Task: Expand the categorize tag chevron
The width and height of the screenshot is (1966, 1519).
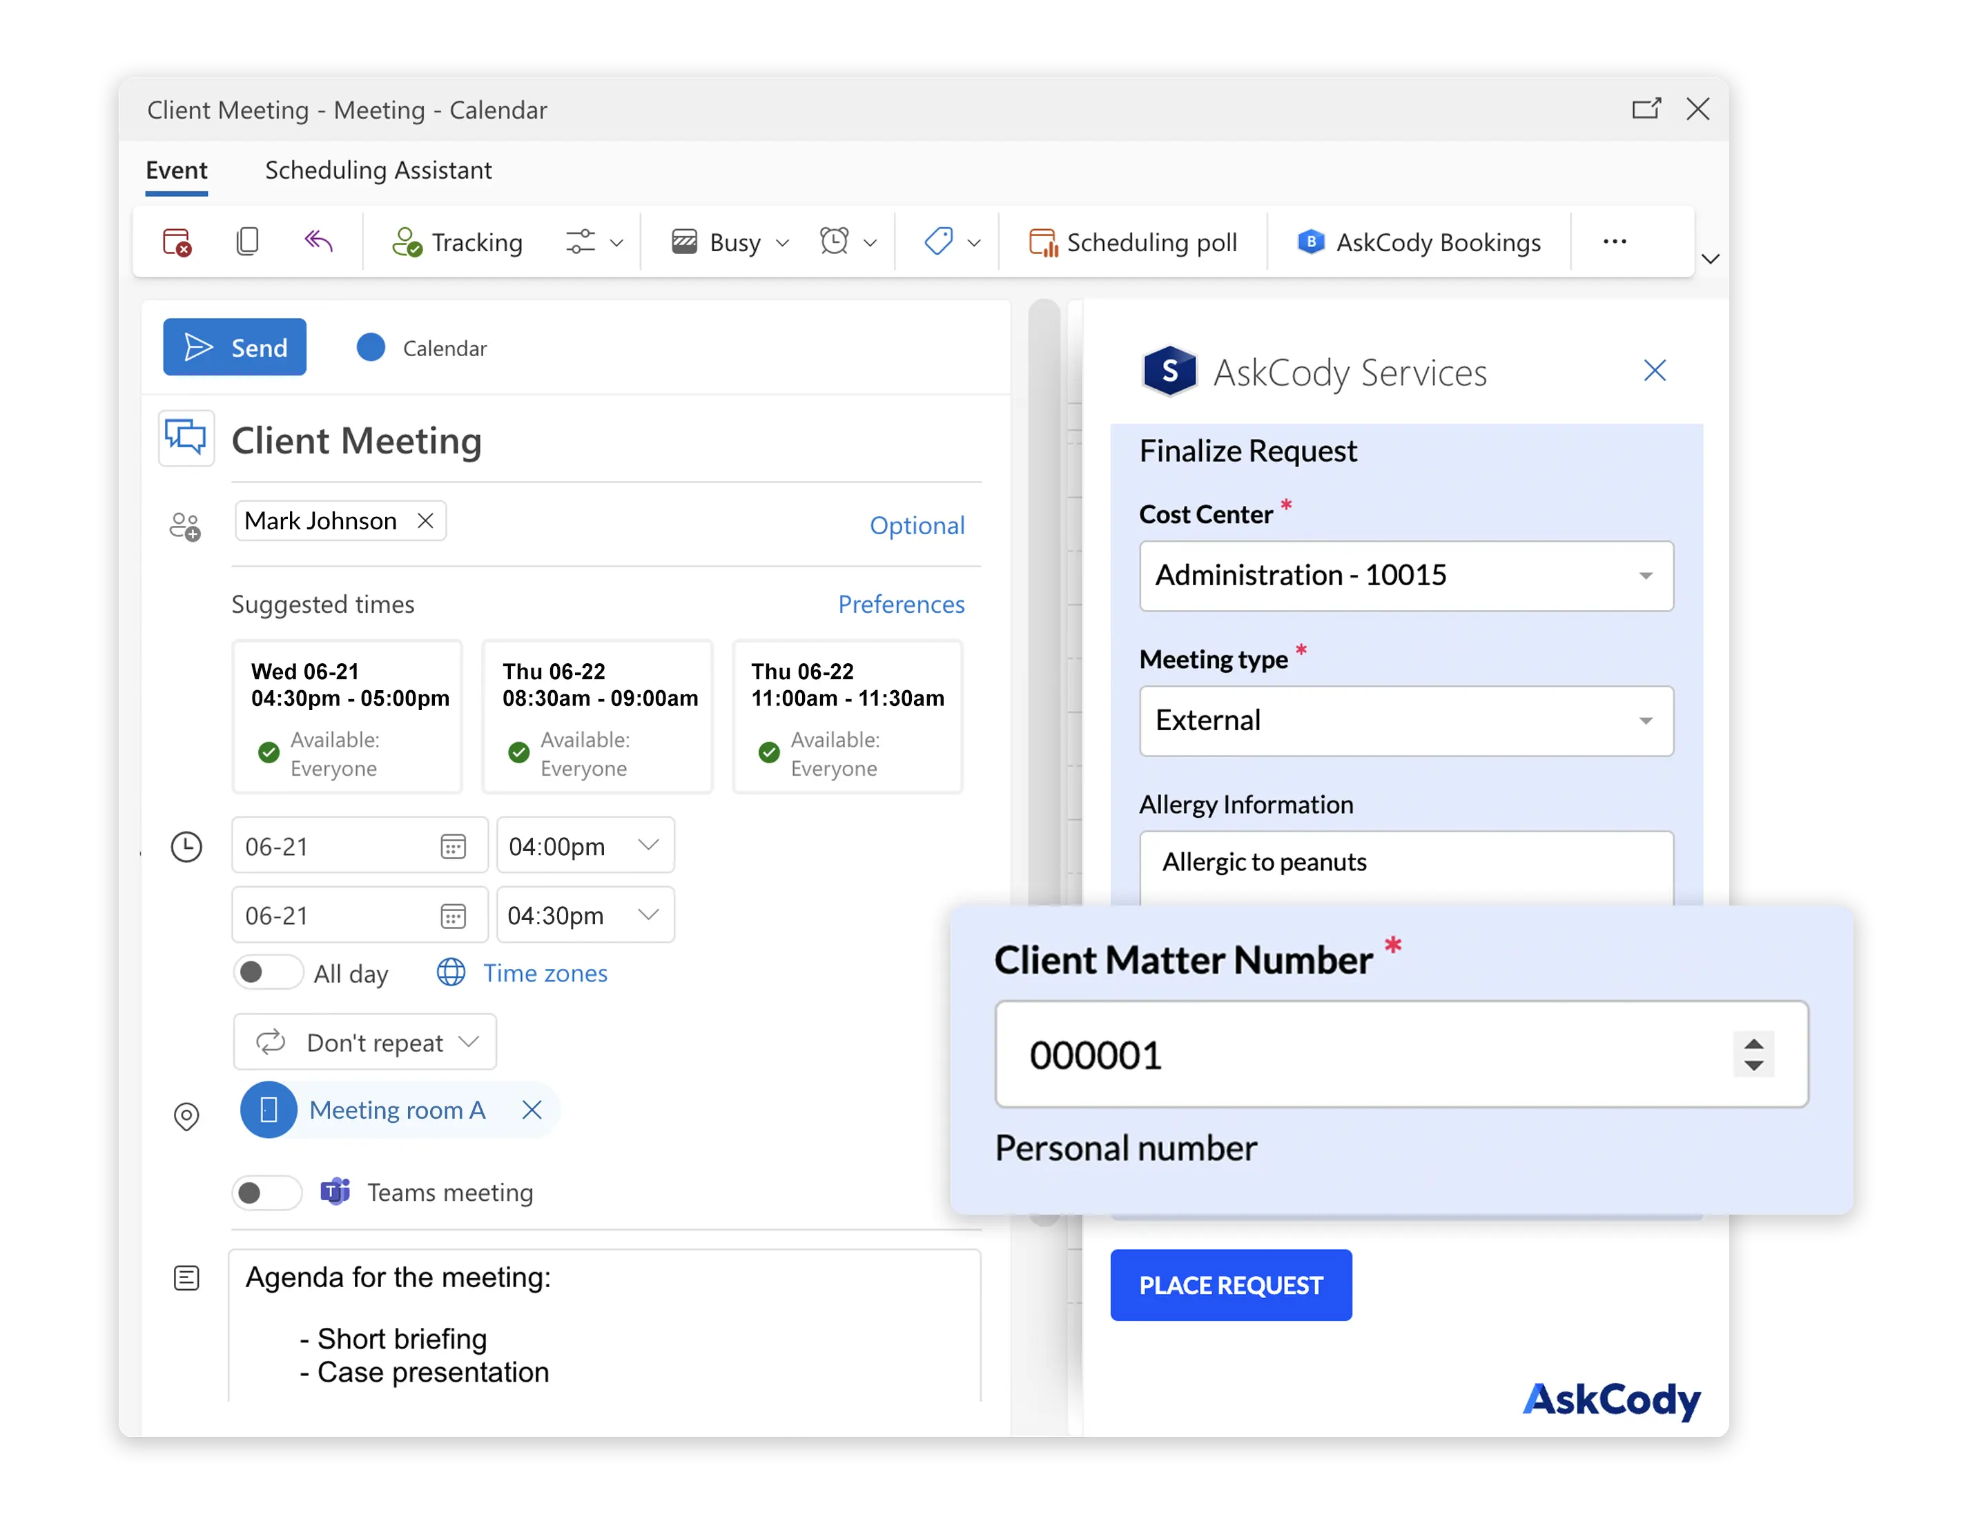Action: pyautogui.click(x=974, y=243)
